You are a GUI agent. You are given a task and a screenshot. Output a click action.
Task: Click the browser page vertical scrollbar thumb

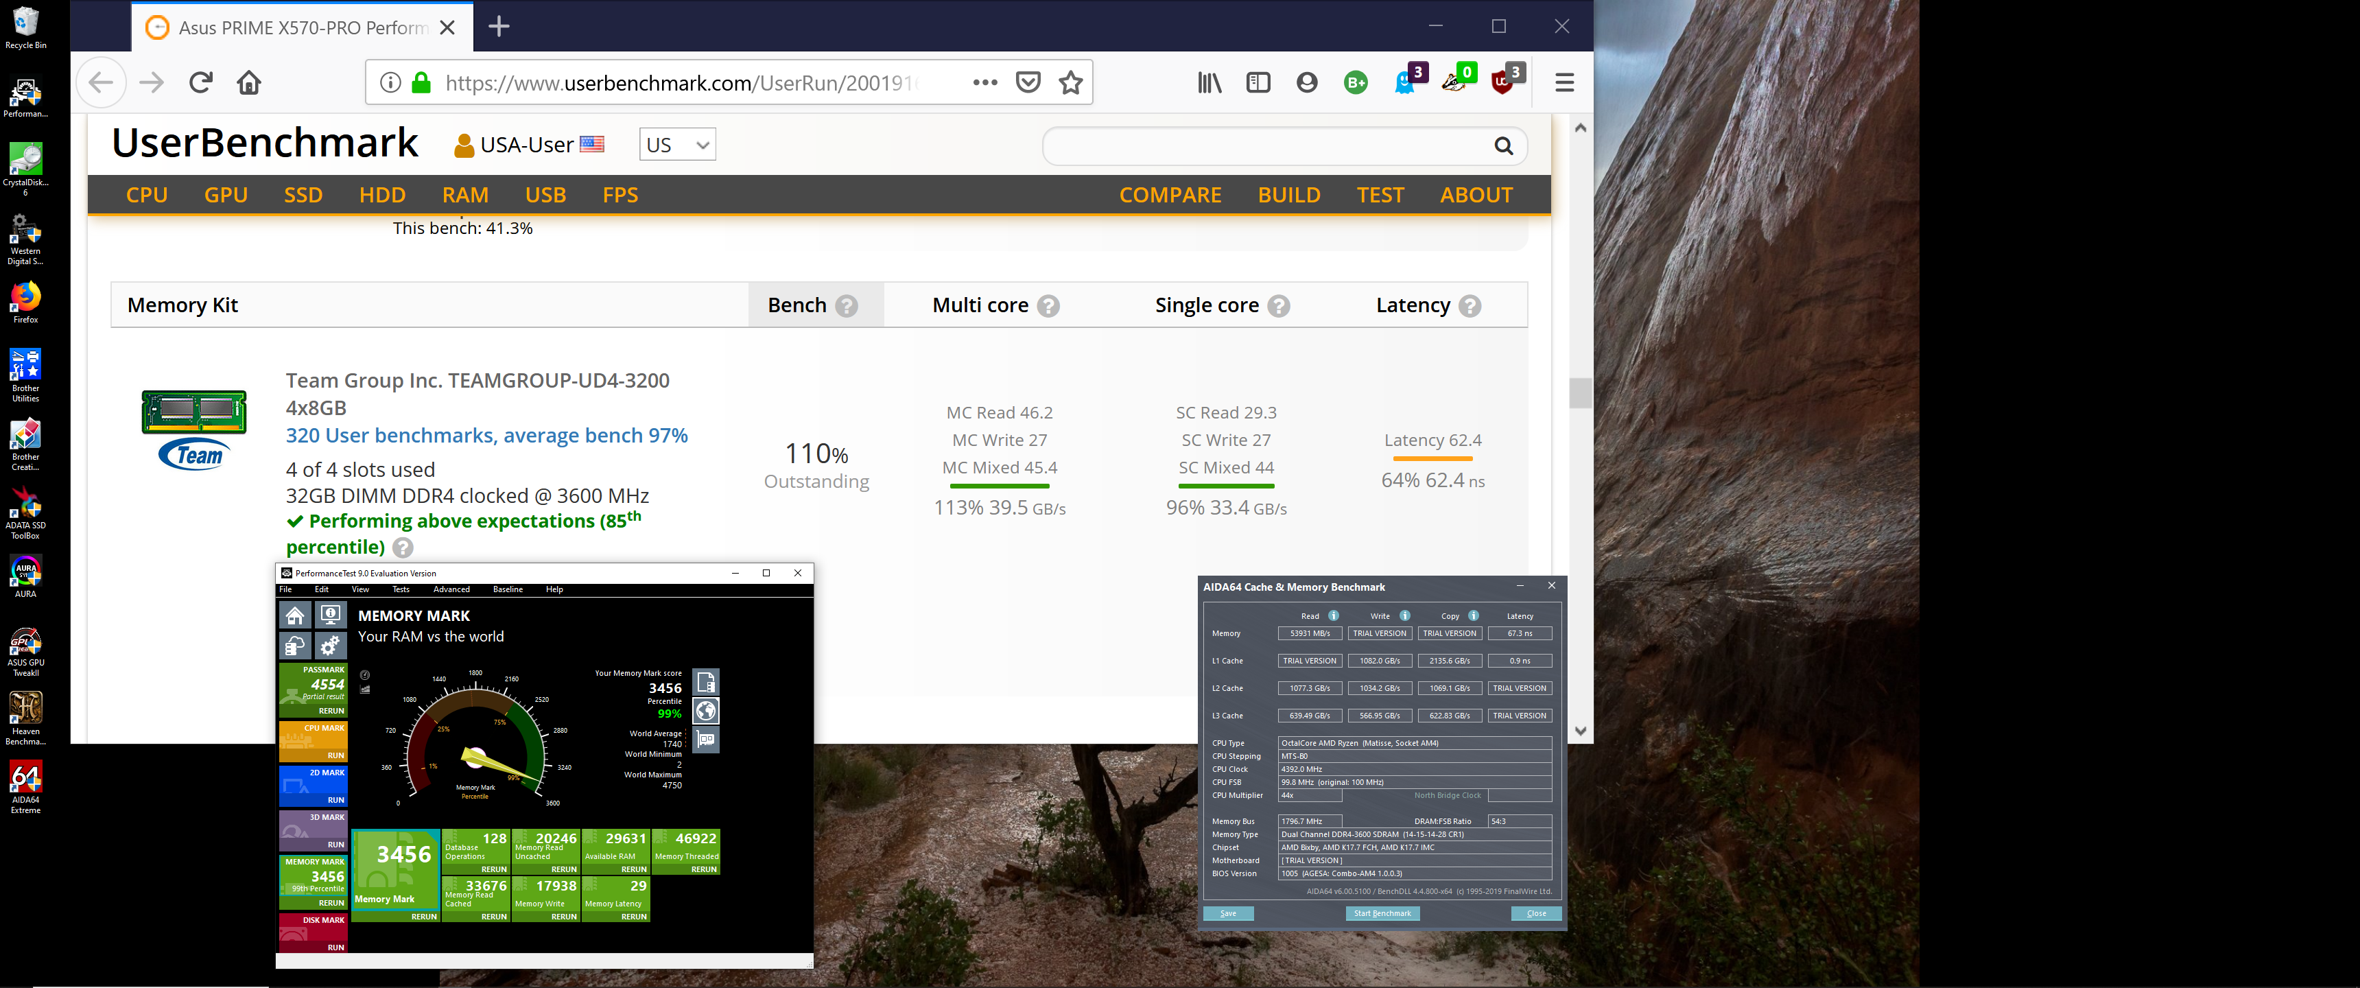[1579, 392]
